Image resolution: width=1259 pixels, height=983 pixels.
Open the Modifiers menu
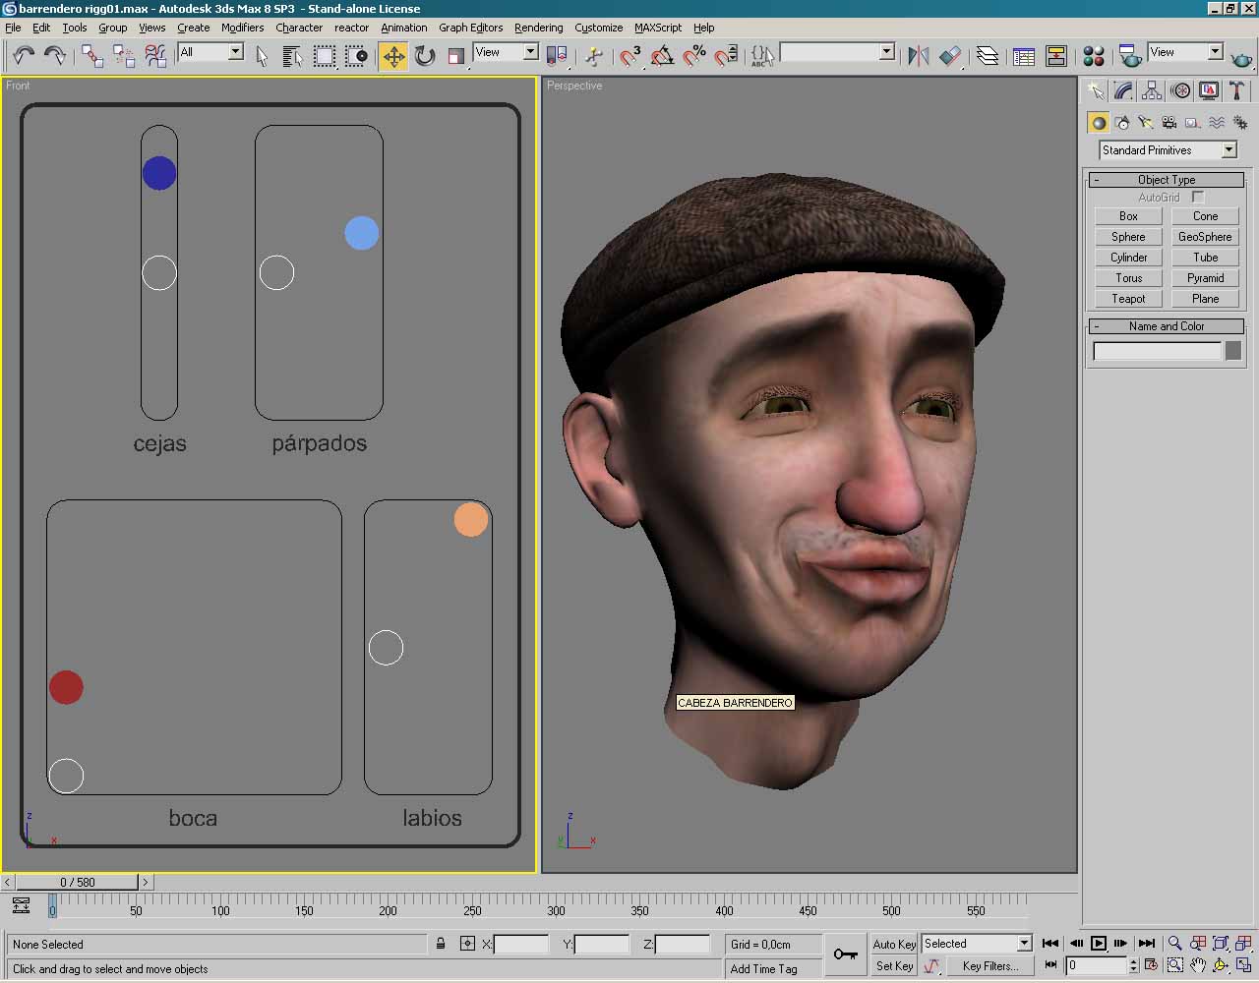[x=242, y=28]
